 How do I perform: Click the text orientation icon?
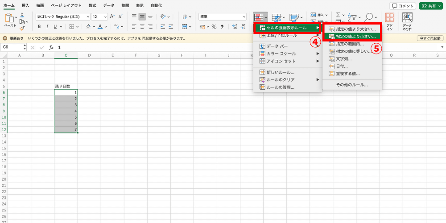pos(163,17)
